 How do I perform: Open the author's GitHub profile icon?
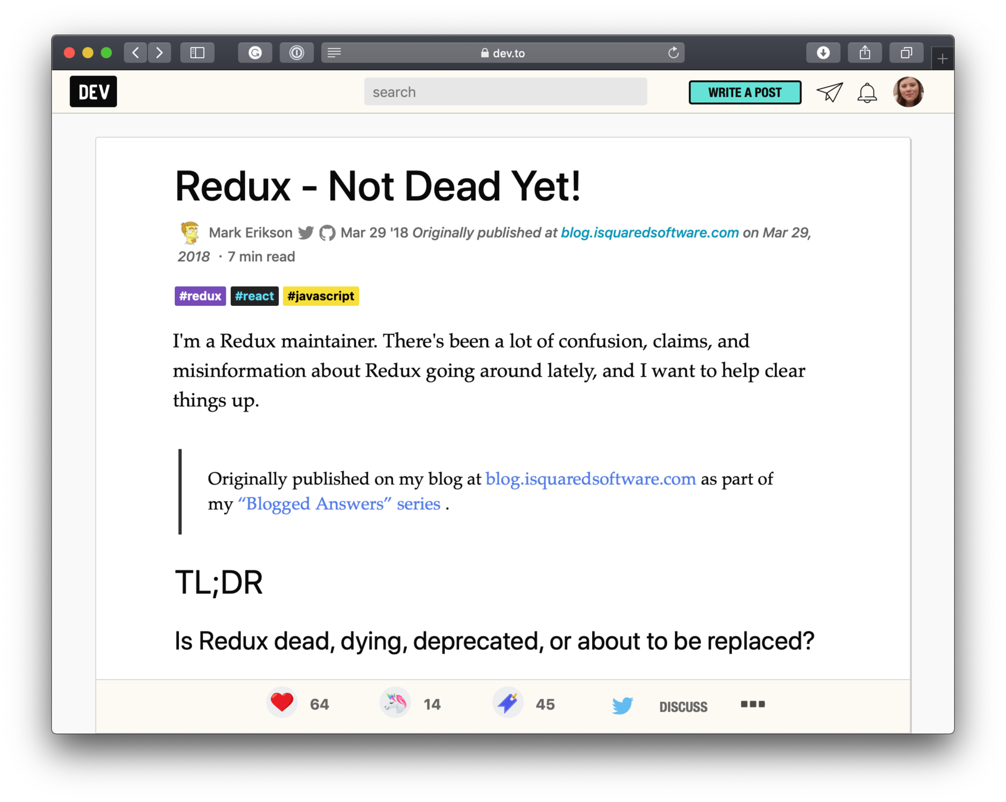coord(327,233)
